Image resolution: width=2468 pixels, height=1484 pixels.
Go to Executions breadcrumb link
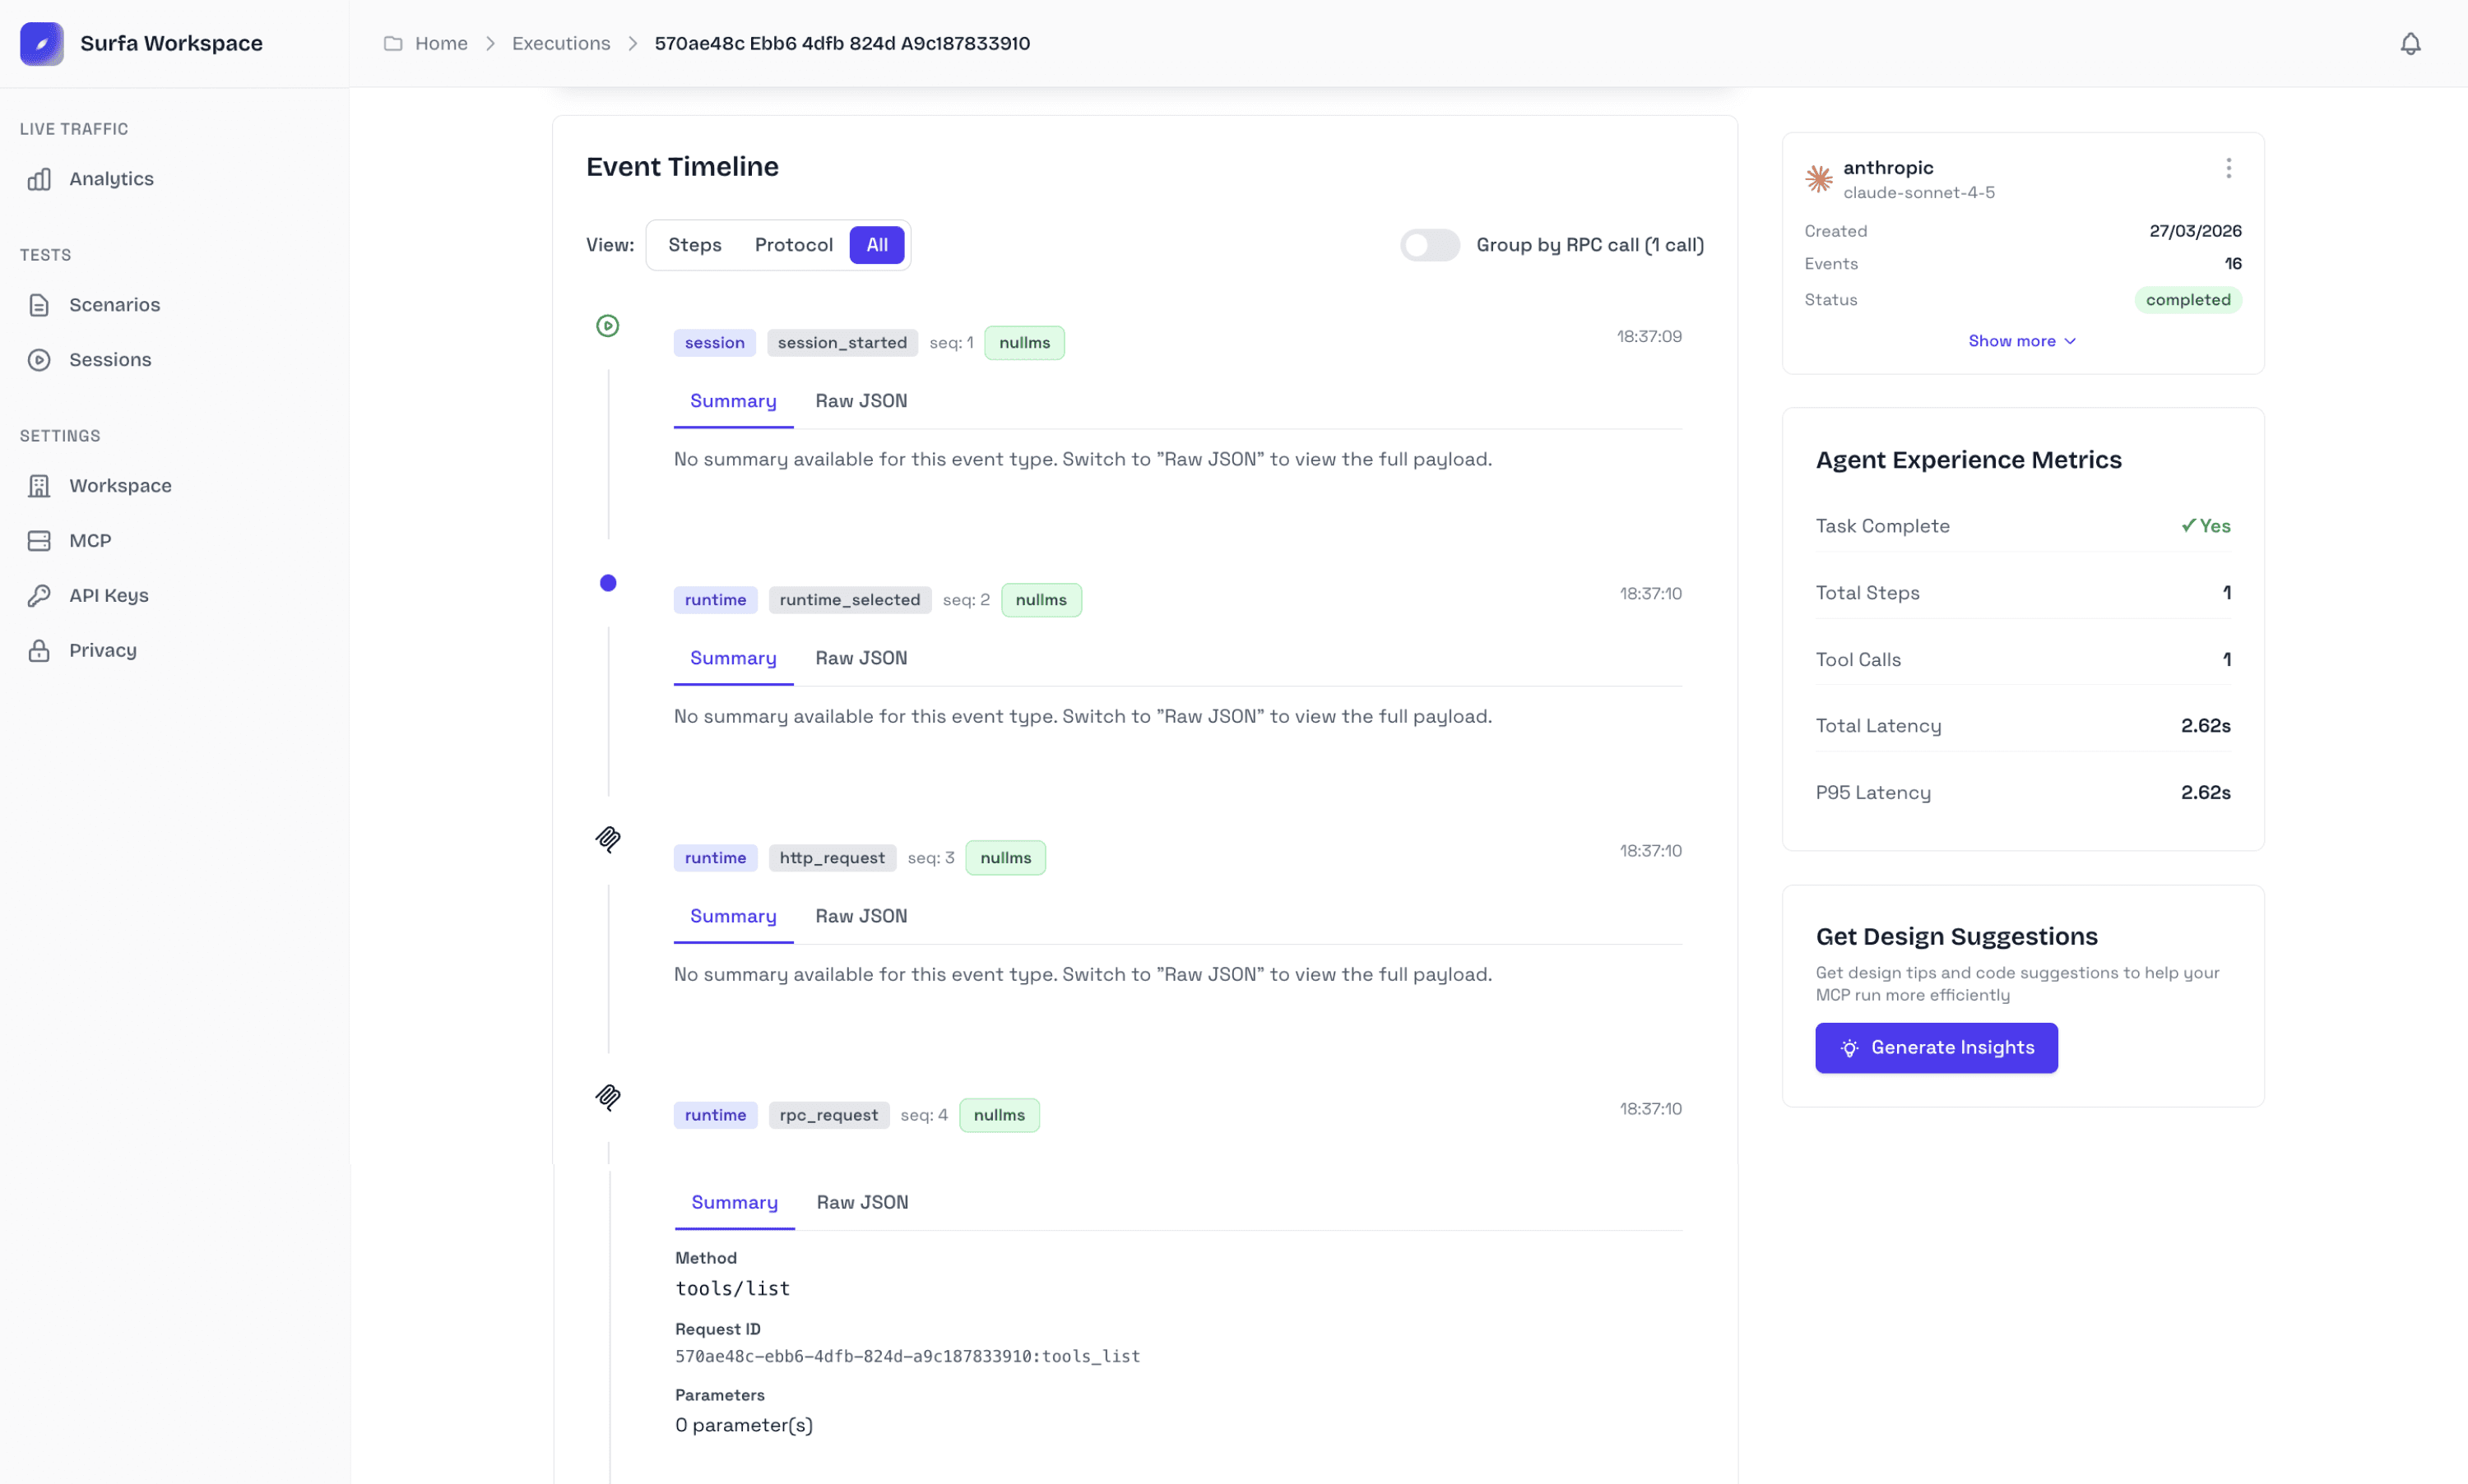pos(560,43)
